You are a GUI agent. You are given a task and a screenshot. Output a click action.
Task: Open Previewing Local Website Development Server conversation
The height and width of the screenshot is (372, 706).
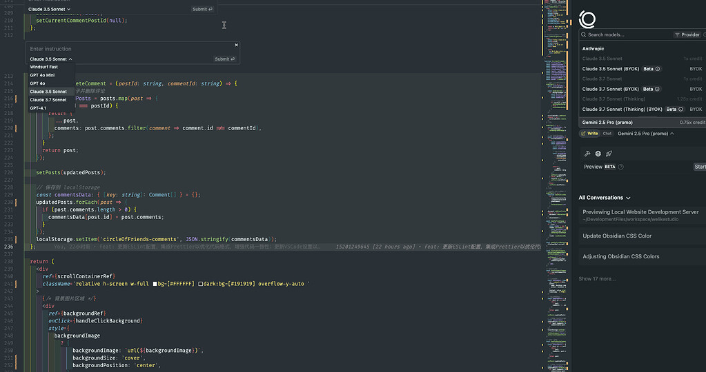click(642, 215)
